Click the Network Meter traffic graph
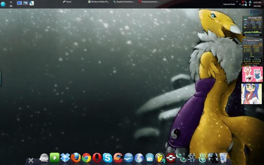This screenshot has height=165, width=264. click(x=252, y=54)
